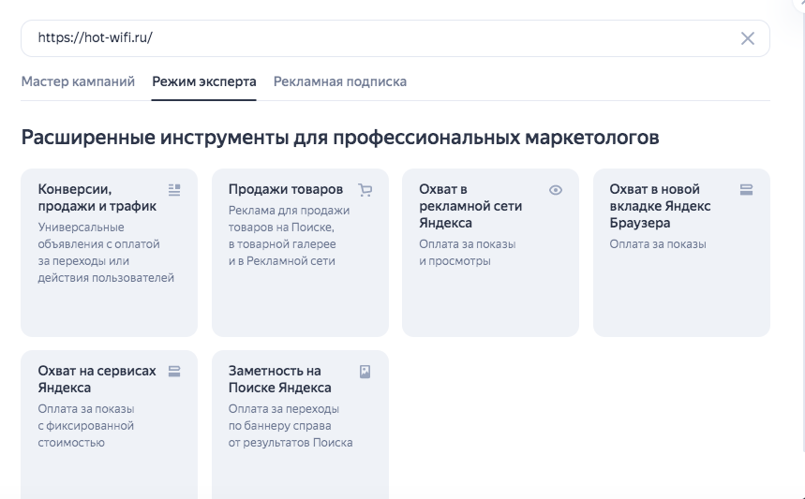Select the Заметность на Поиске Яндекса title
Image resolution: width=805 pixels, height=499 pixels.
(x=280, y=379)
